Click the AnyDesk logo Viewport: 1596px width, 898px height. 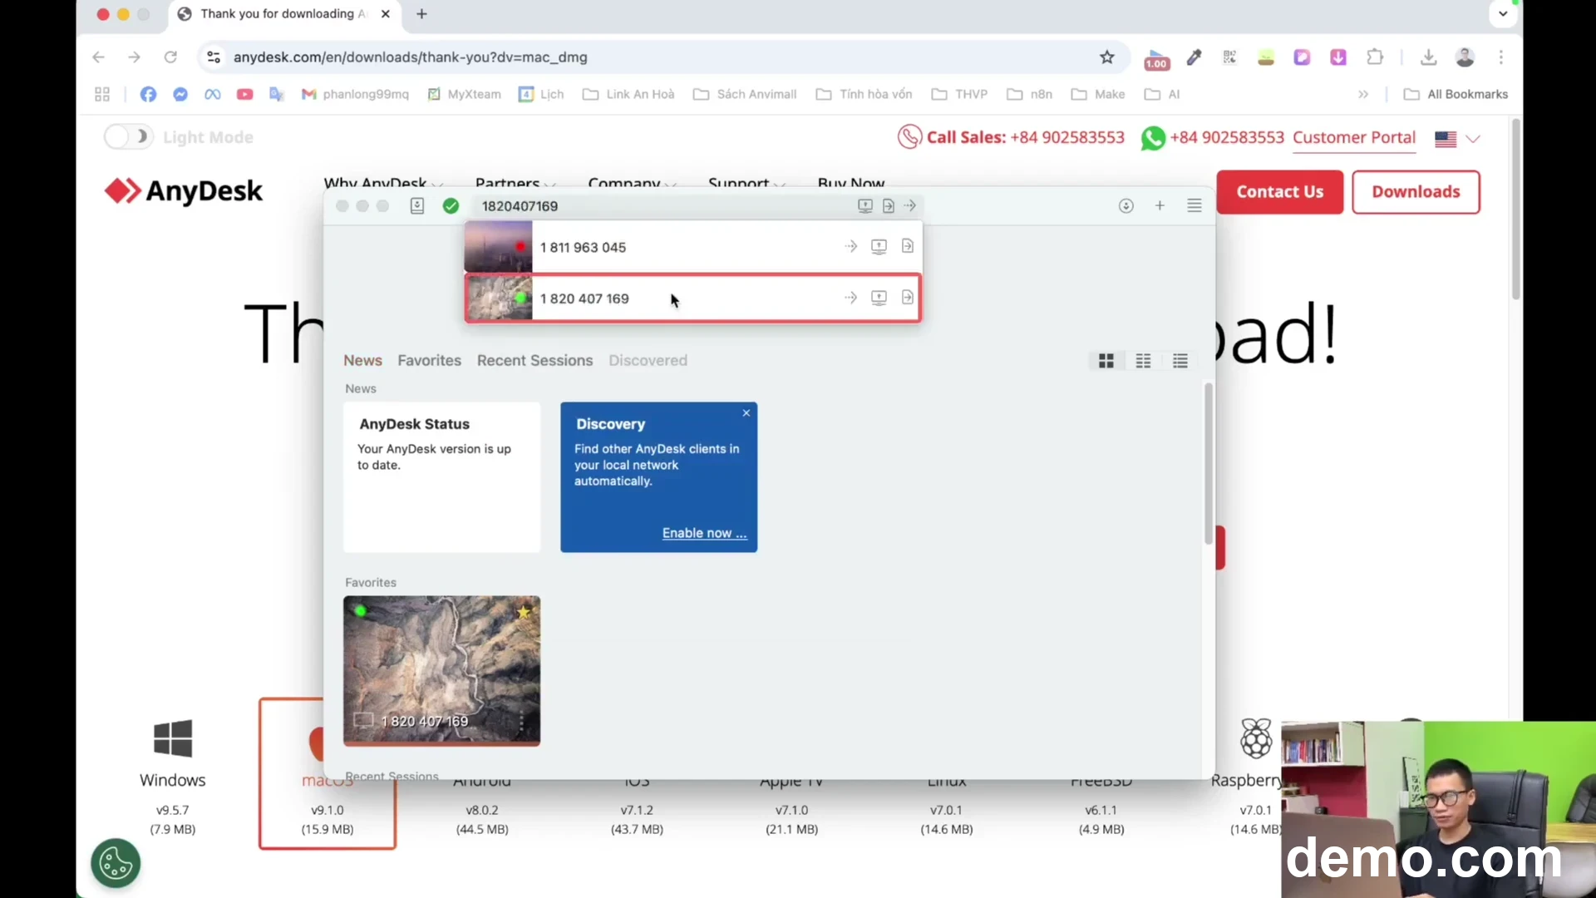(184, 191)
